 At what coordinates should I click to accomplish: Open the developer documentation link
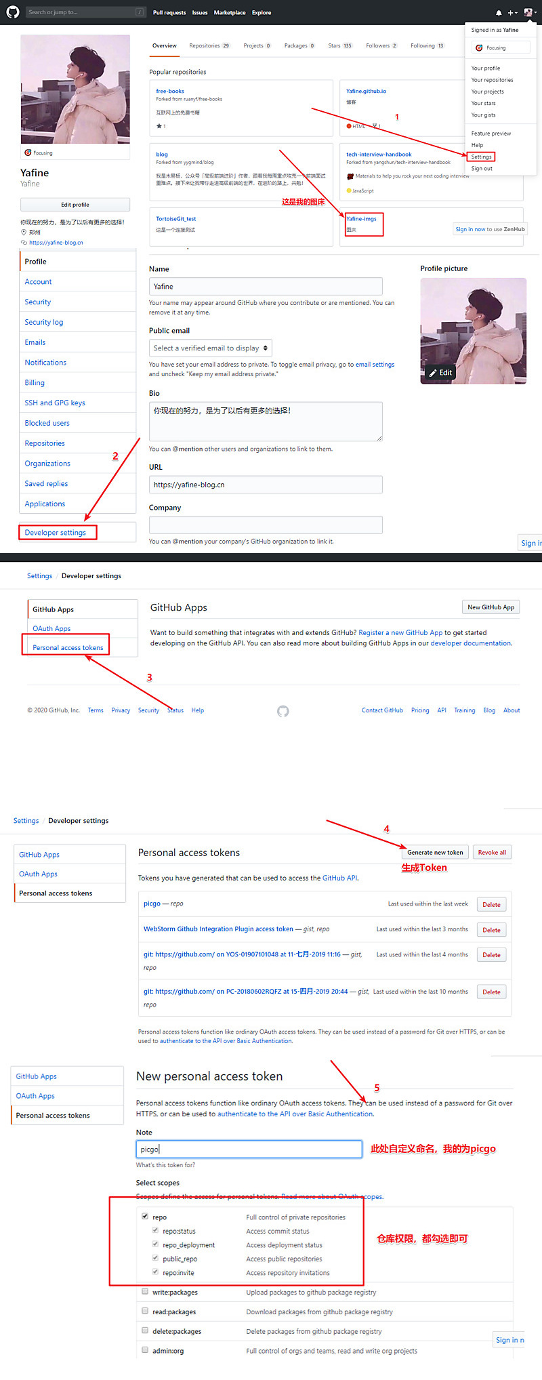[471, 644]
